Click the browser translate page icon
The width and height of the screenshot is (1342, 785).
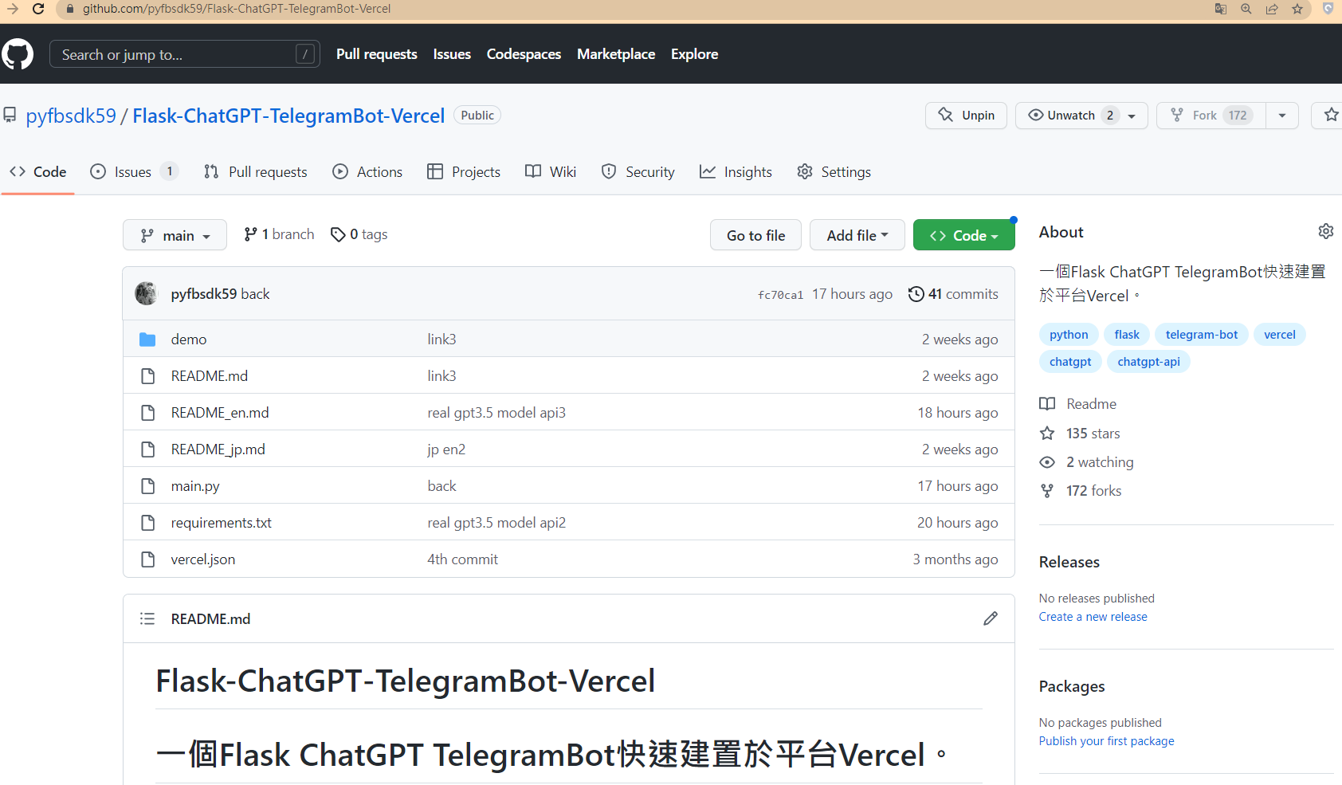[1220, 9]
